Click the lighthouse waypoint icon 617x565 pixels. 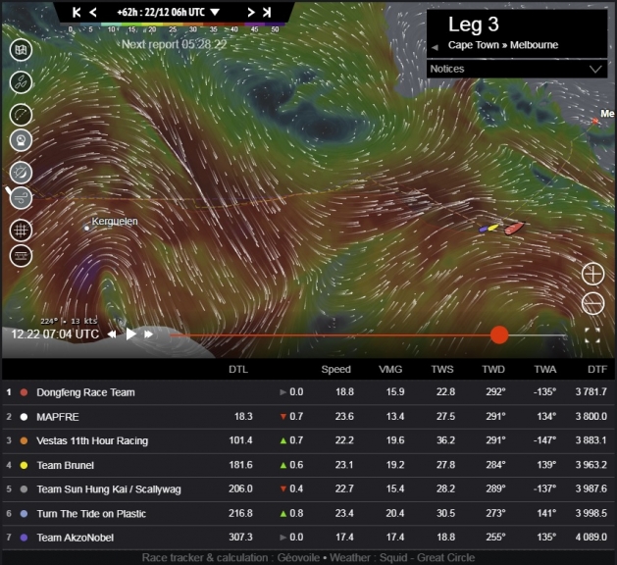[21, 140]
